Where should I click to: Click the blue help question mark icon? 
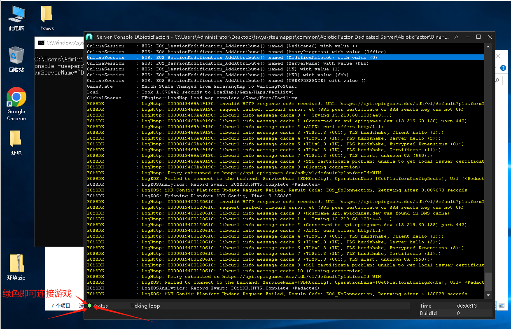click(503, 68)
